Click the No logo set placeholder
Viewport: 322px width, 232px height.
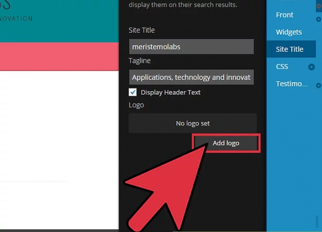tap(192, 123)
